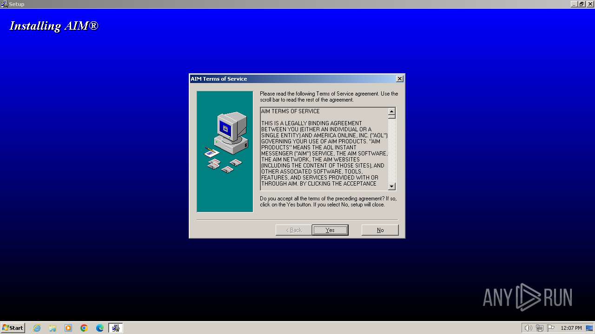The image size is (595, 334).
Task: Click the No button to decline
Action: click(380, 230)
